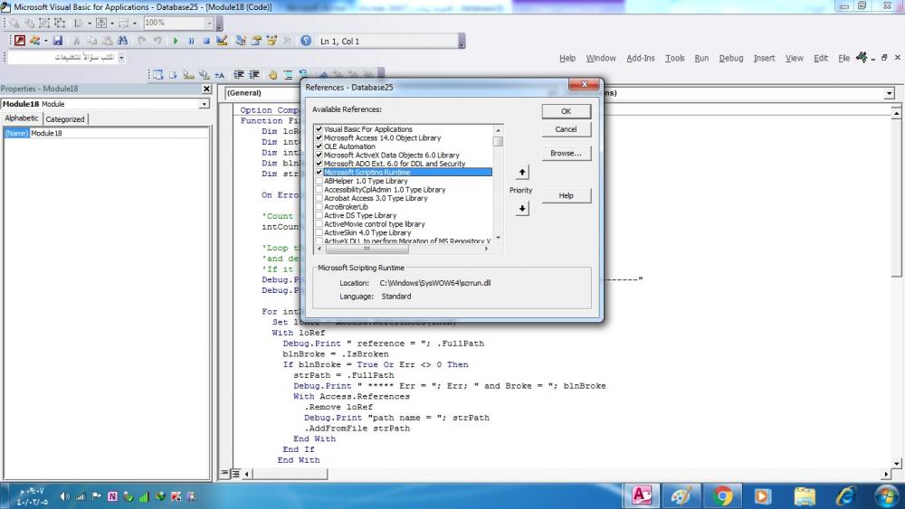The image size is (905, 509).
Task: Open Properties Window toolbar icon
Action: point(256,41)
